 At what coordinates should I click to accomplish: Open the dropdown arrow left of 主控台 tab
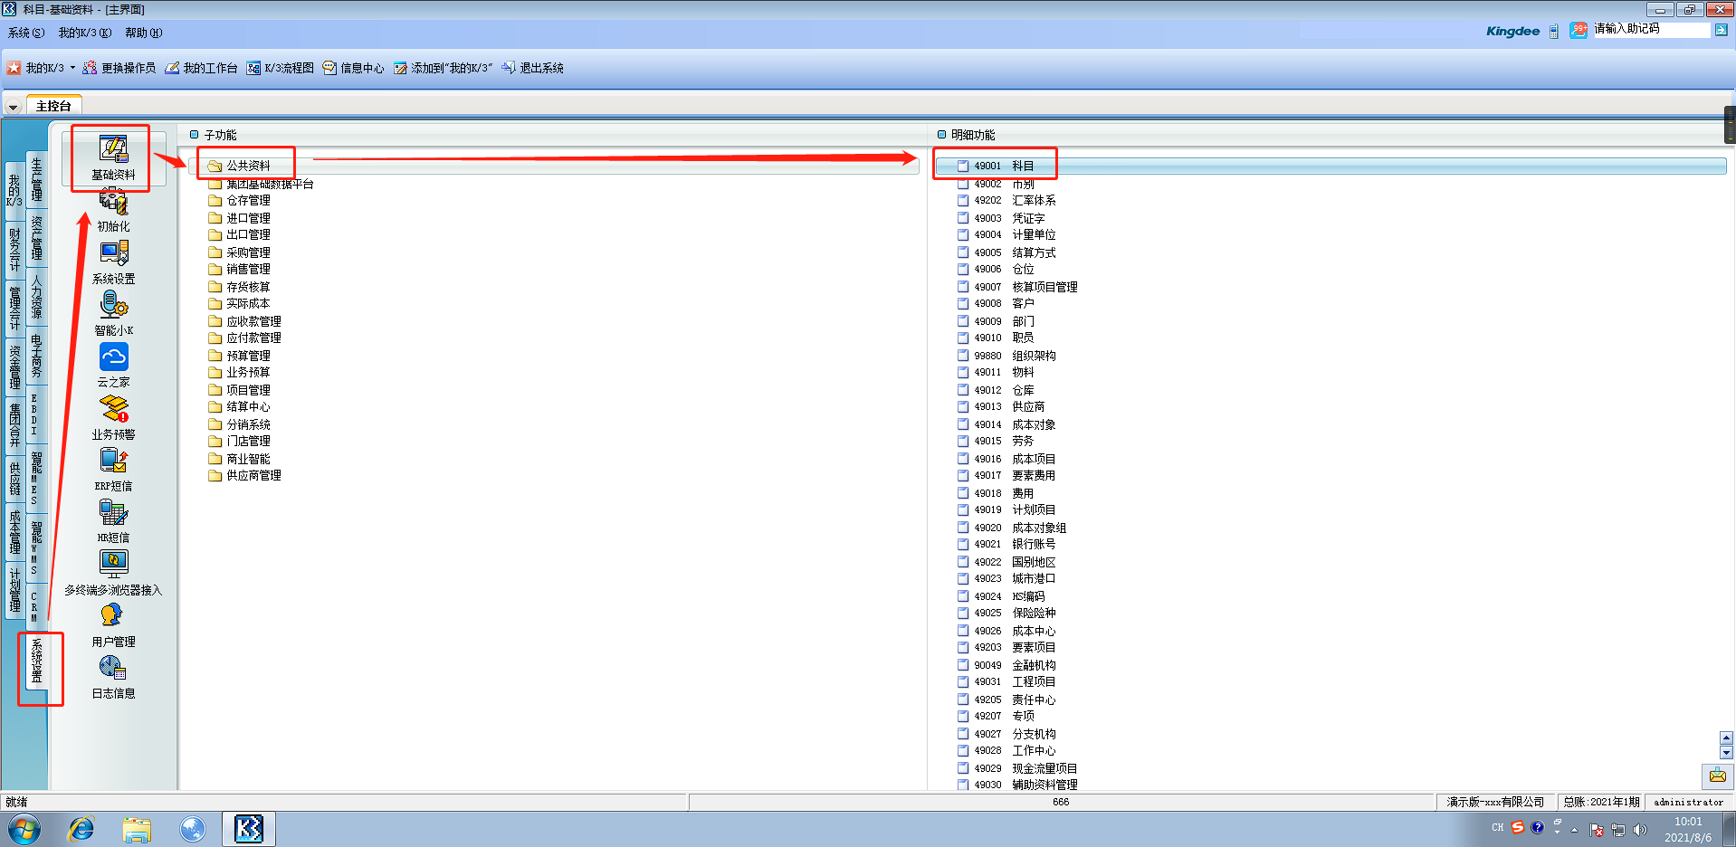point(13,107)
